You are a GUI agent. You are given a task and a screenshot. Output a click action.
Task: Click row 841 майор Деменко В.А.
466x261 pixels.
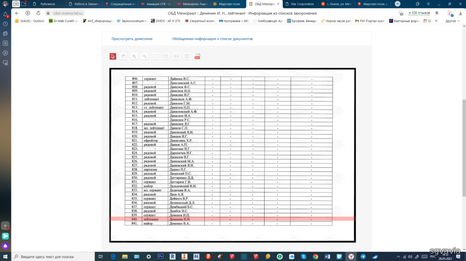[x=228, y=223]
